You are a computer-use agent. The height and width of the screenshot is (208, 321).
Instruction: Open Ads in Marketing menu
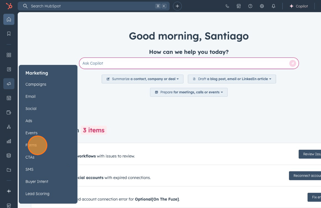tap(29, 121)
